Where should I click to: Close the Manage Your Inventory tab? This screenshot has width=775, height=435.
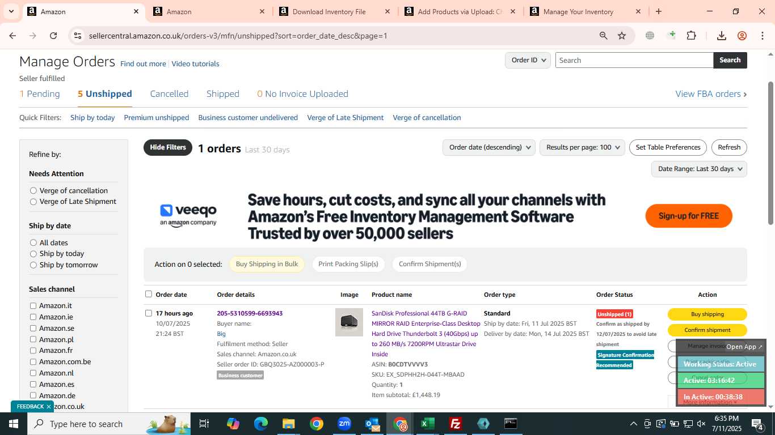(638, 11)
